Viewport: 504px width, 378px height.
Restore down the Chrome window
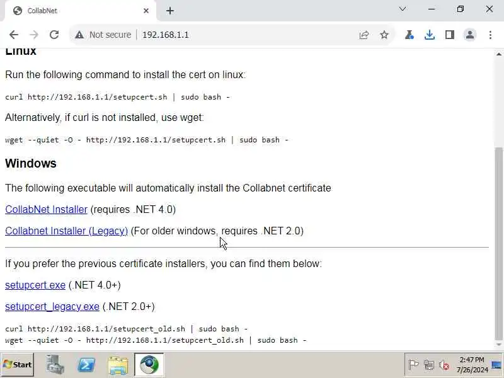(x=461, y=9)
